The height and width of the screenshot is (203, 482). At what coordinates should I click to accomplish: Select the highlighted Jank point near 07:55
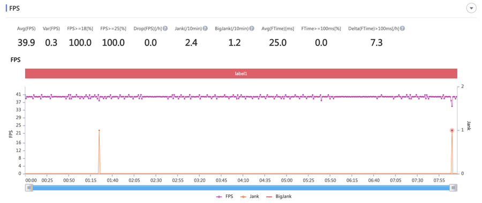pos(452,130)
